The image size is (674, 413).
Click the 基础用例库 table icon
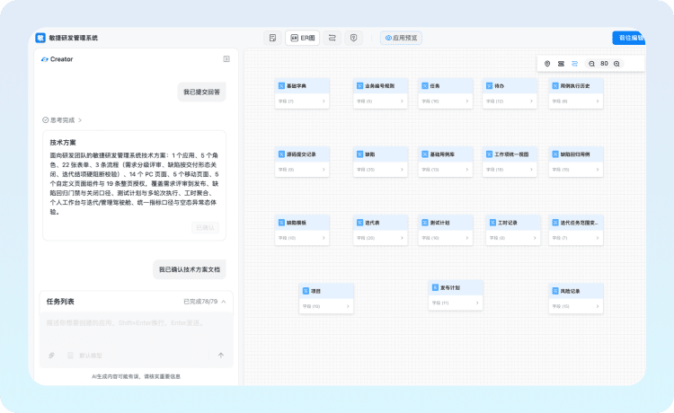[x=425, y=154]
